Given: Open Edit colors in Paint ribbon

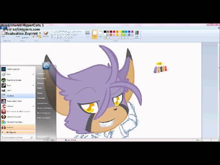Looking at the screenshot, I should pyautogui.click(x=137, y=34).
